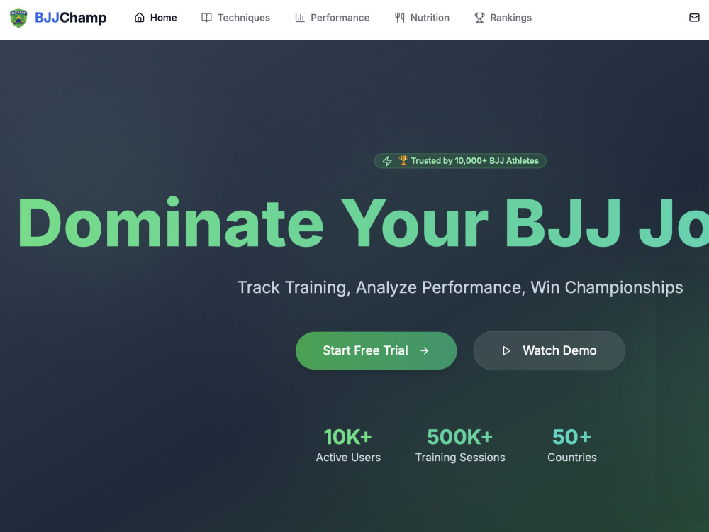Go to the Techniques page

click(x=235, y=18)
